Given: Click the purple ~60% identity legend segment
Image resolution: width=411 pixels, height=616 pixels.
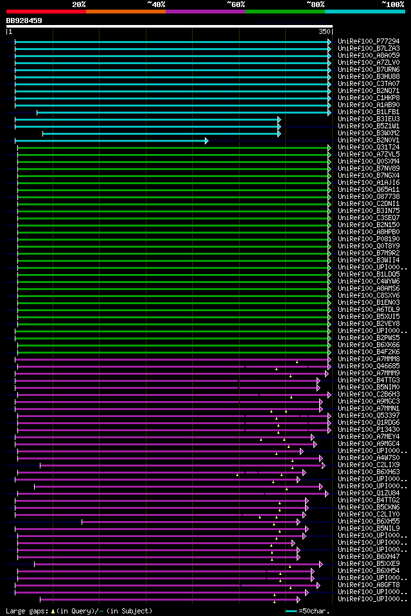Looking at the screenshot, I should (x=205, y=12).
